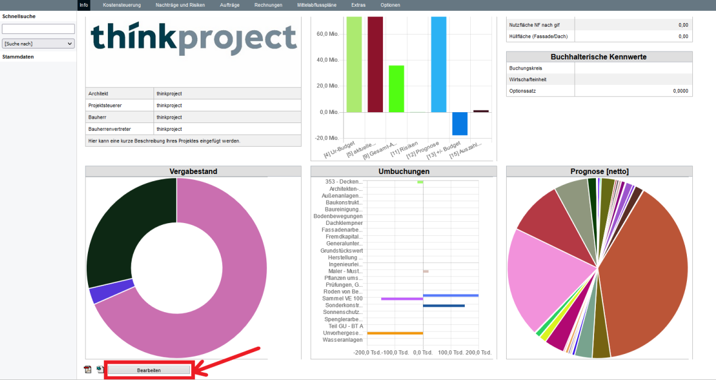Click the dark red [5] aktuelle... bar
The image size is (716, 380).
tap(376, 64)
